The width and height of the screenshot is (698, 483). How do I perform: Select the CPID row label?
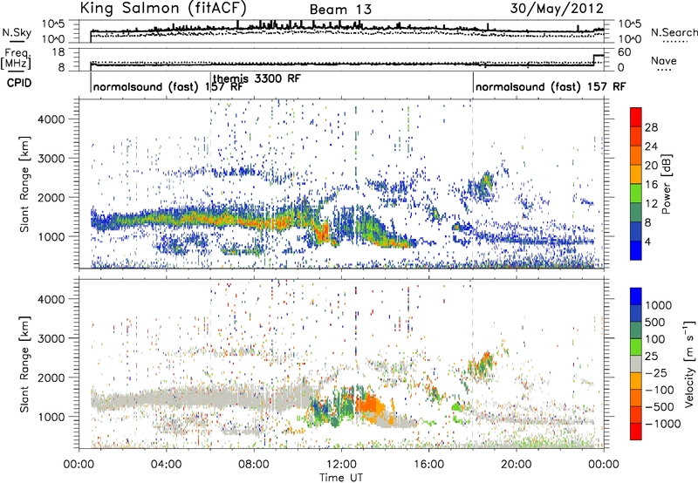coord(19,83)
